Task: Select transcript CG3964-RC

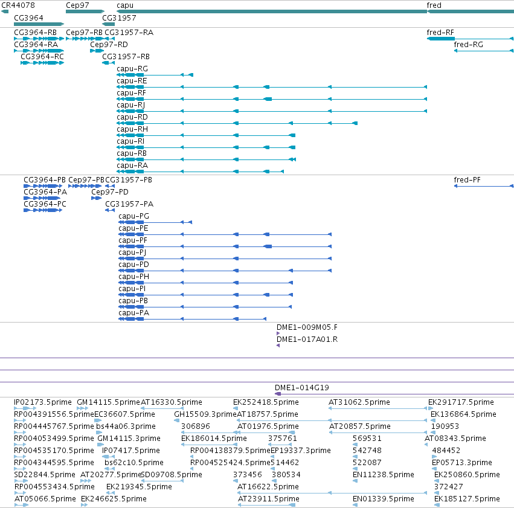Action: coord(42,63)
